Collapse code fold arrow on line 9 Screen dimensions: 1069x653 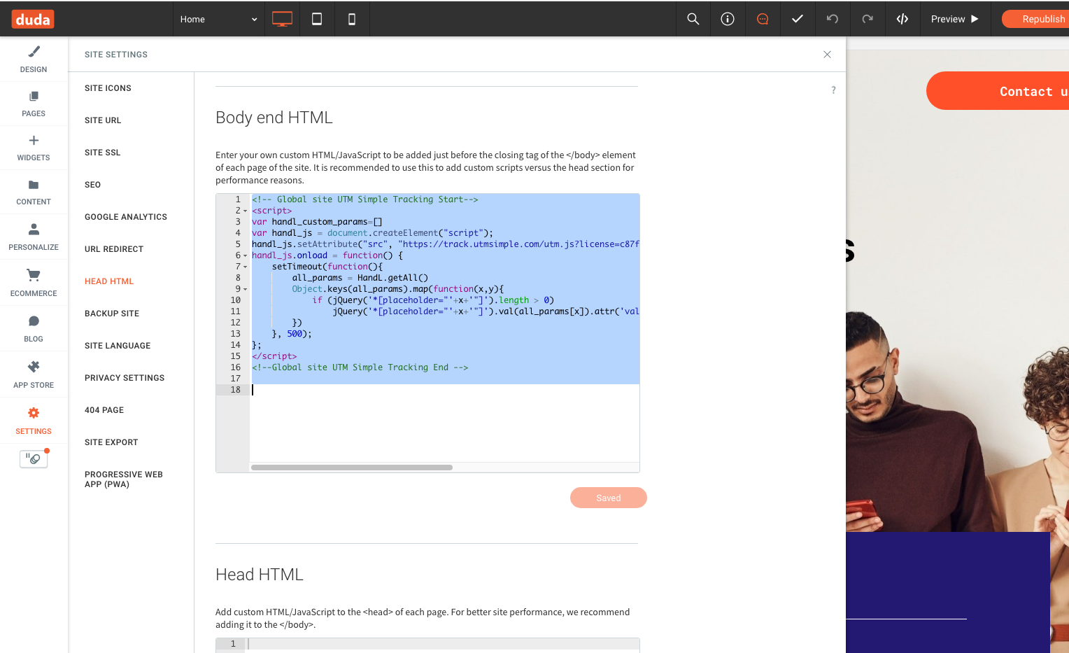(x=246, y=289)
